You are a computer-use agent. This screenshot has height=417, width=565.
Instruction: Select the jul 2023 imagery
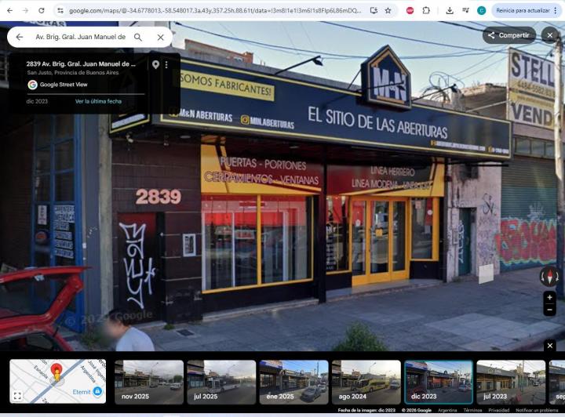click(511, 382)
